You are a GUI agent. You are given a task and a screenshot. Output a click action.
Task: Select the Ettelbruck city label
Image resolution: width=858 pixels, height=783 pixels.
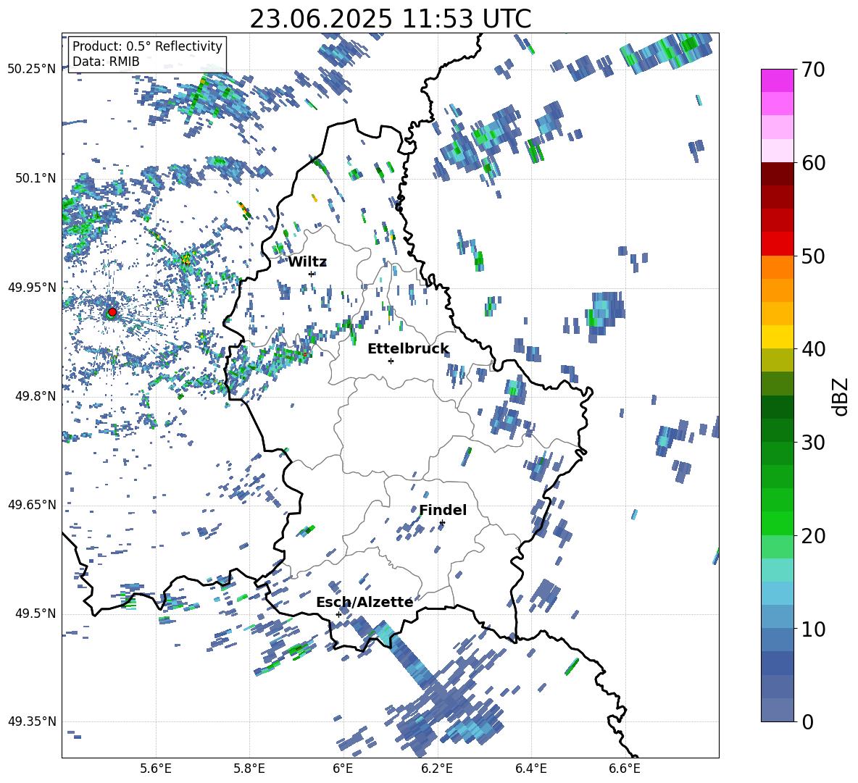pos(408,349)
